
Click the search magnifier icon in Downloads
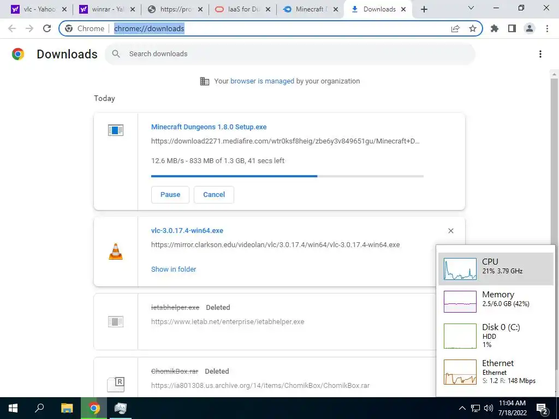pos(116,54)
